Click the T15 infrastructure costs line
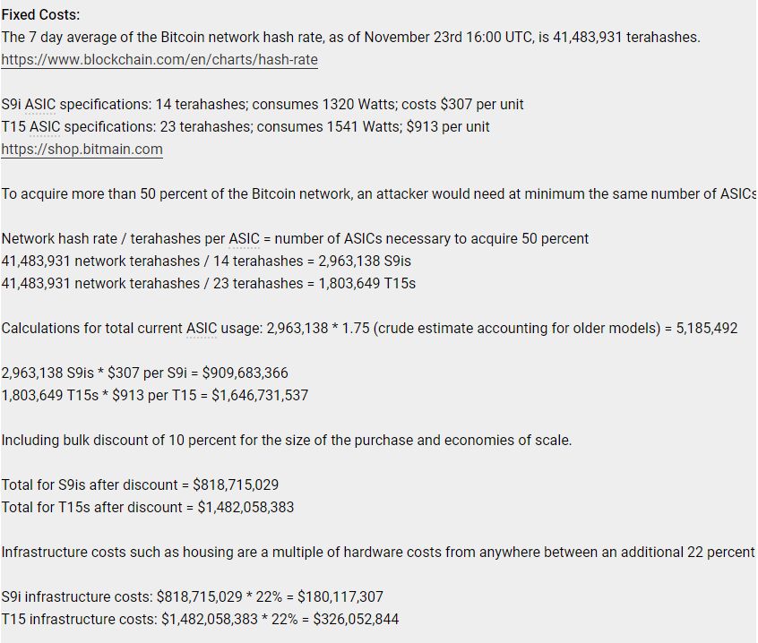 200,620
